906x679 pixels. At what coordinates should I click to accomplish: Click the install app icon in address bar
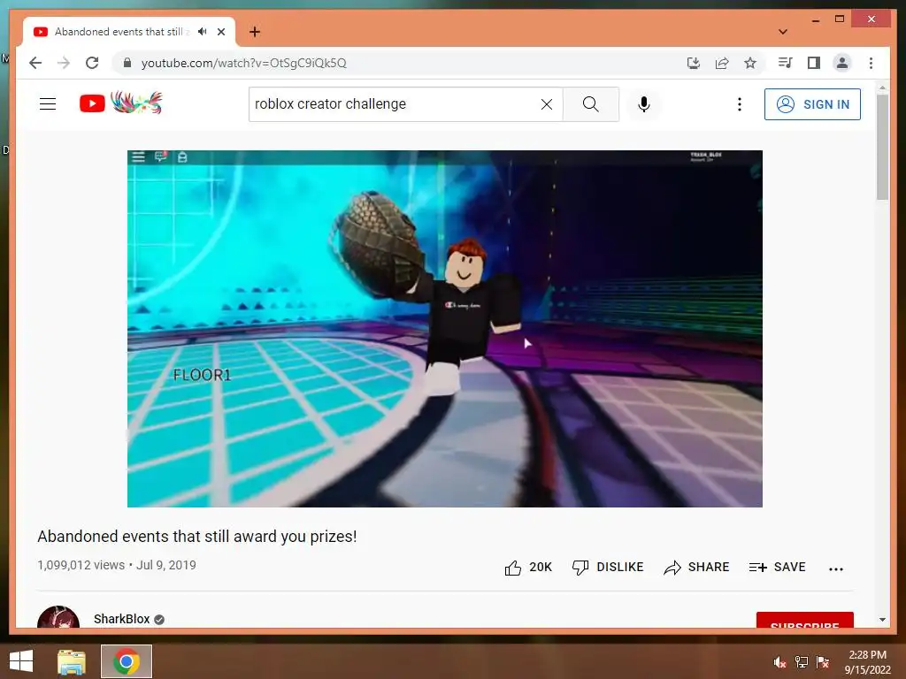694,63
